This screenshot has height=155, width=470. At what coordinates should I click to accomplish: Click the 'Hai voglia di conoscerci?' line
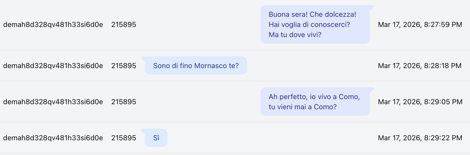tap(309, 25)
